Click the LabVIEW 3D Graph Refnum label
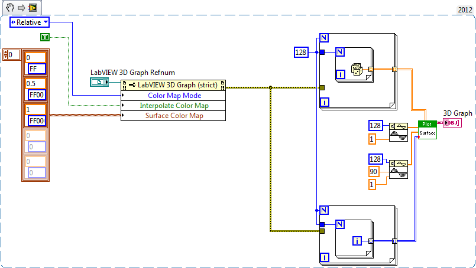Screen dimensions: 476x268 [x=132, y=73]
